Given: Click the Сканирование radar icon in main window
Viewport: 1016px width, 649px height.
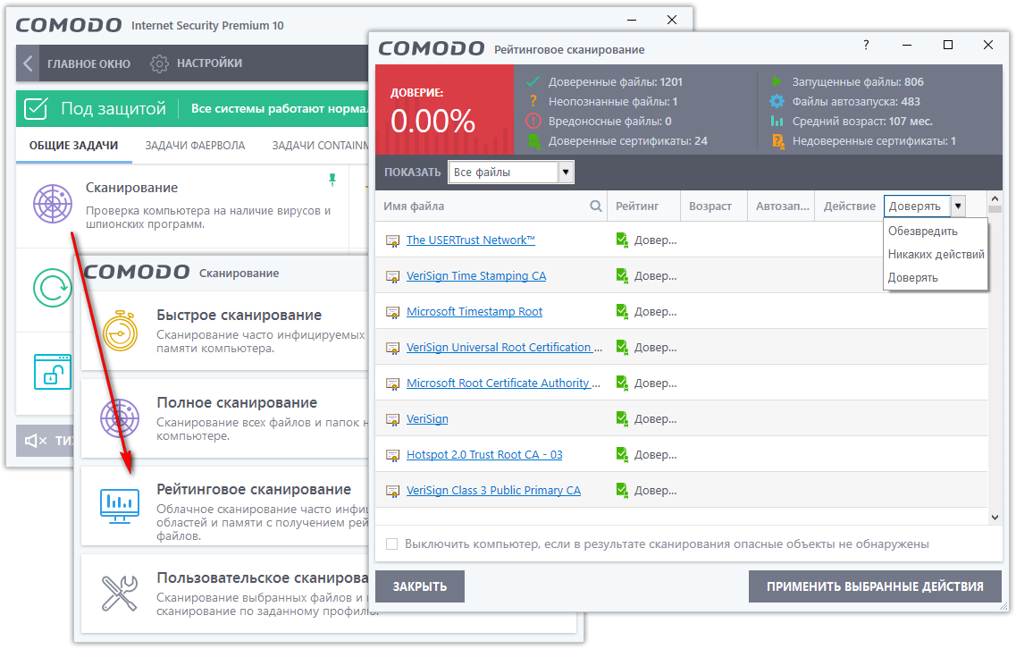Looking at the screenshot, I should pyautogui.click(x=53, y=204).
